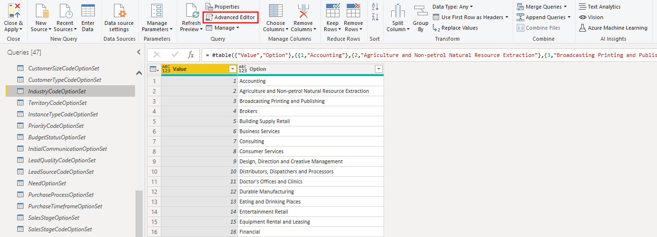
Task: Click the Choose Columns icon
Action: pyautogui.click(x=275, y=11)
